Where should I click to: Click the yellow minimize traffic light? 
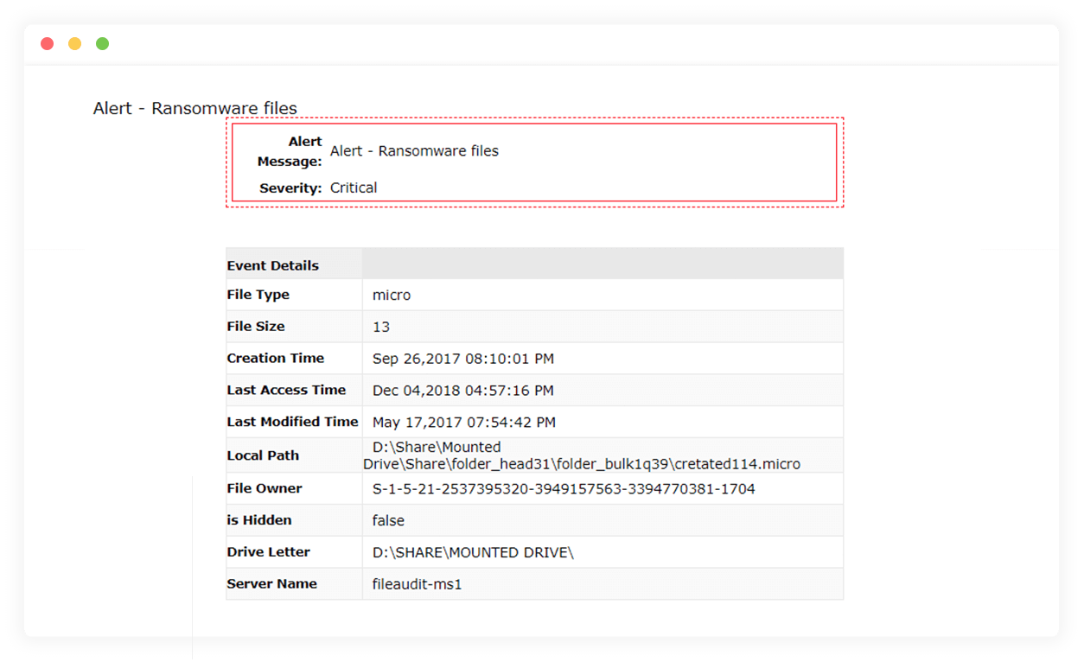coord(74,42)
